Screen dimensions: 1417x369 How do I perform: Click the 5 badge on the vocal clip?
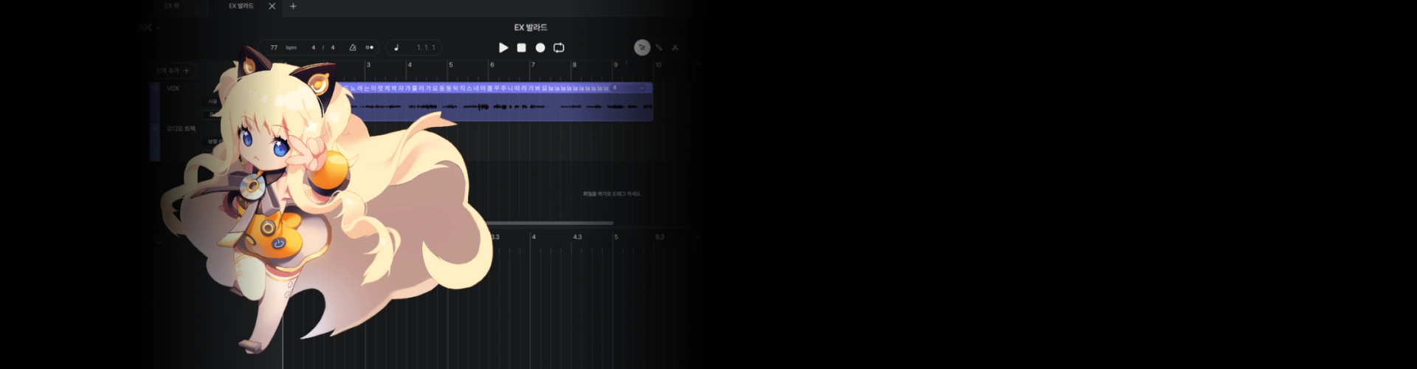[x=615, y=88]
